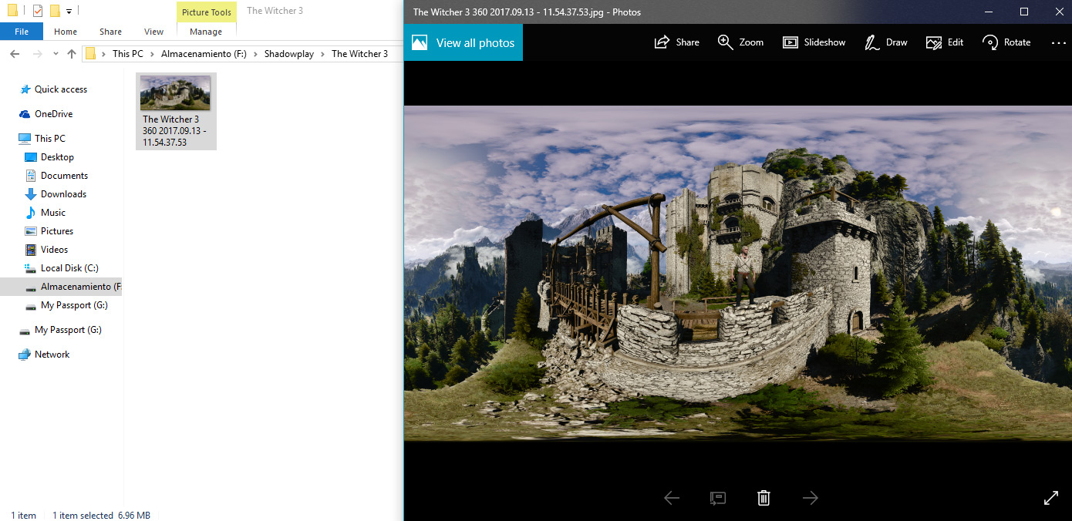Open Pictures in the sidebar
Screen dimensions: 1072x521
click(x=57, y=231)
